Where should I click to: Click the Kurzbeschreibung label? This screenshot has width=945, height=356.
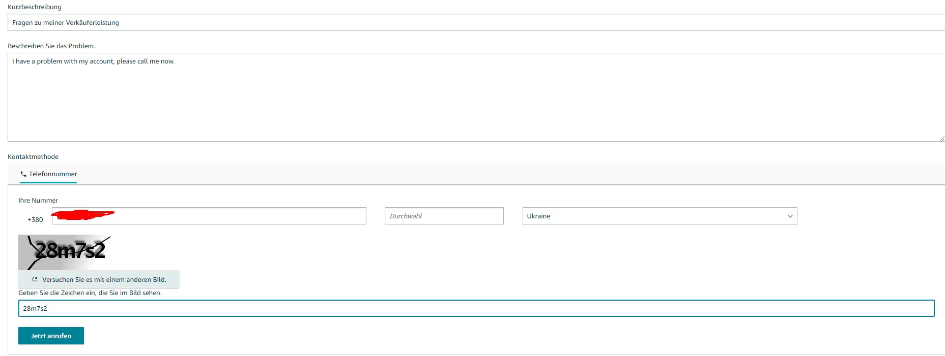point(35,7)
